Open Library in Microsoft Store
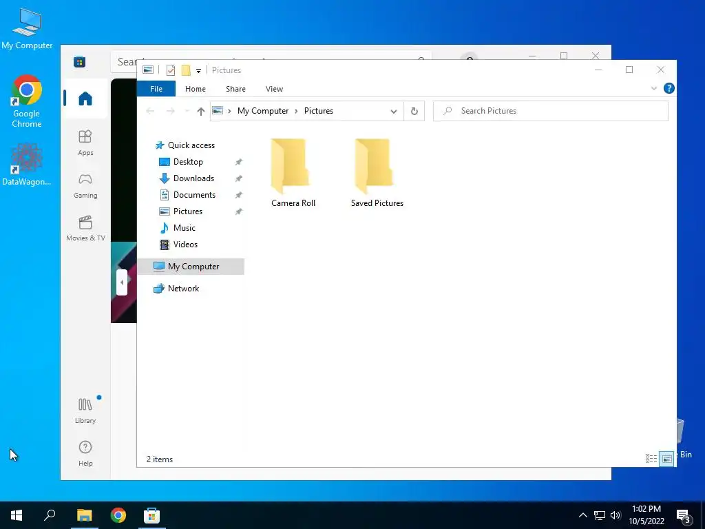 [x=85, y=411]
